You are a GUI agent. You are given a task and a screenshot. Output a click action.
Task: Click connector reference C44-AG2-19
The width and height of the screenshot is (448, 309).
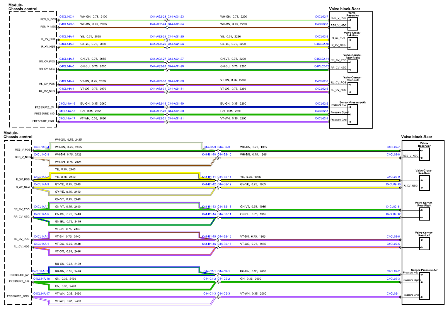[158, 104]
